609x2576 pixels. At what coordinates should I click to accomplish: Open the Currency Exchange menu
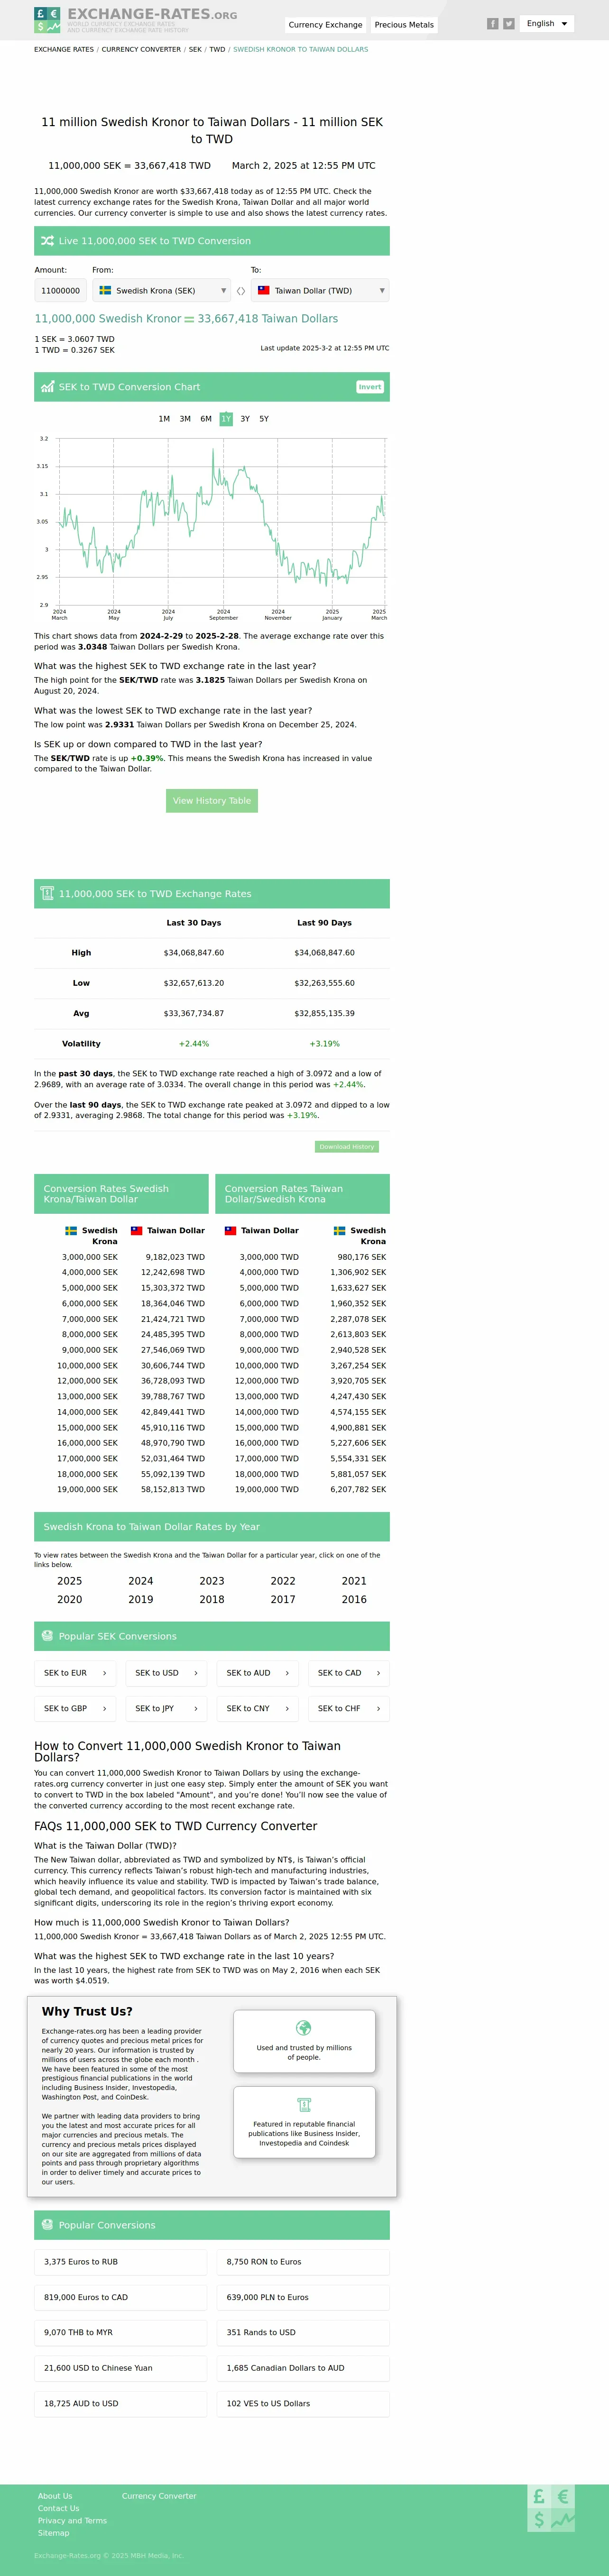pos(325,25)
